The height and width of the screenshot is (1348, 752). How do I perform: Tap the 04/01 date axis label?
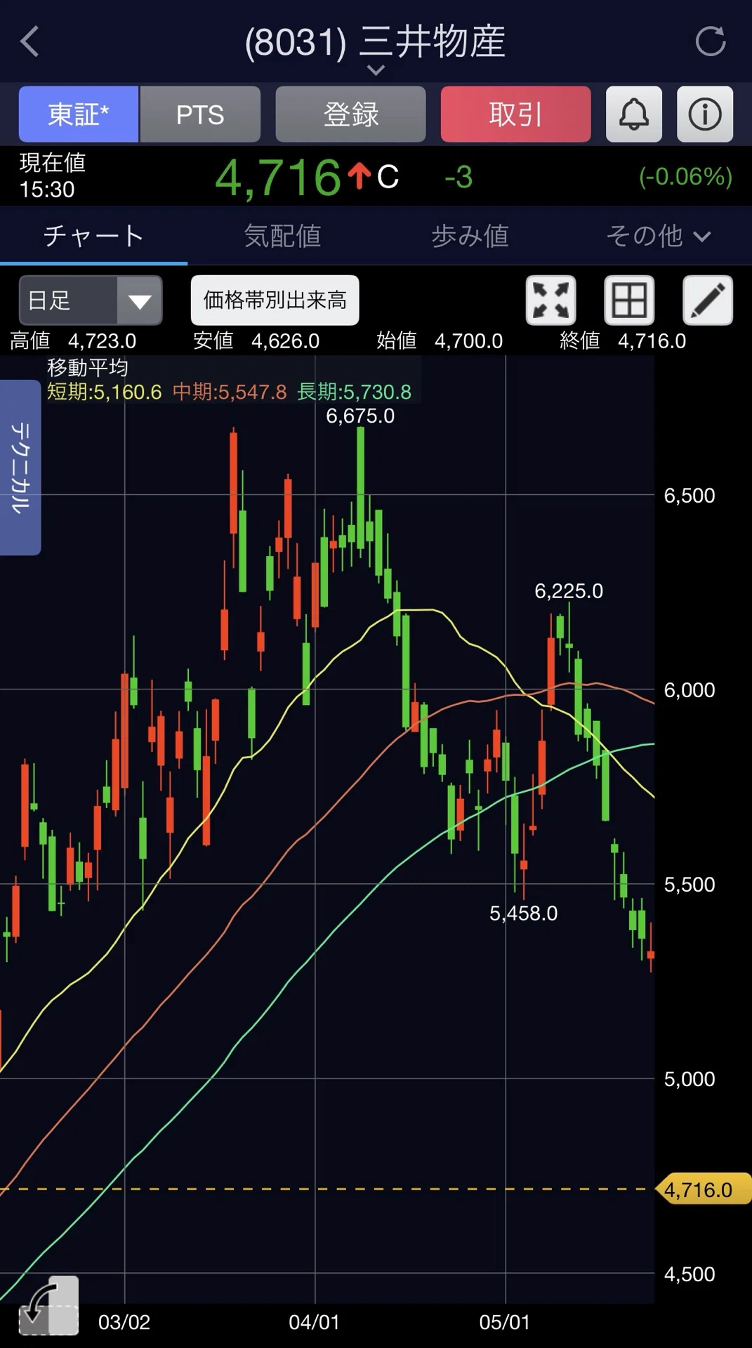314,1322
